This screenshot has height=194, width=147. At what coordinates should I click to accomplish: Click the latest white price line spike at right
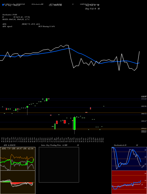[x=138, y=59]
